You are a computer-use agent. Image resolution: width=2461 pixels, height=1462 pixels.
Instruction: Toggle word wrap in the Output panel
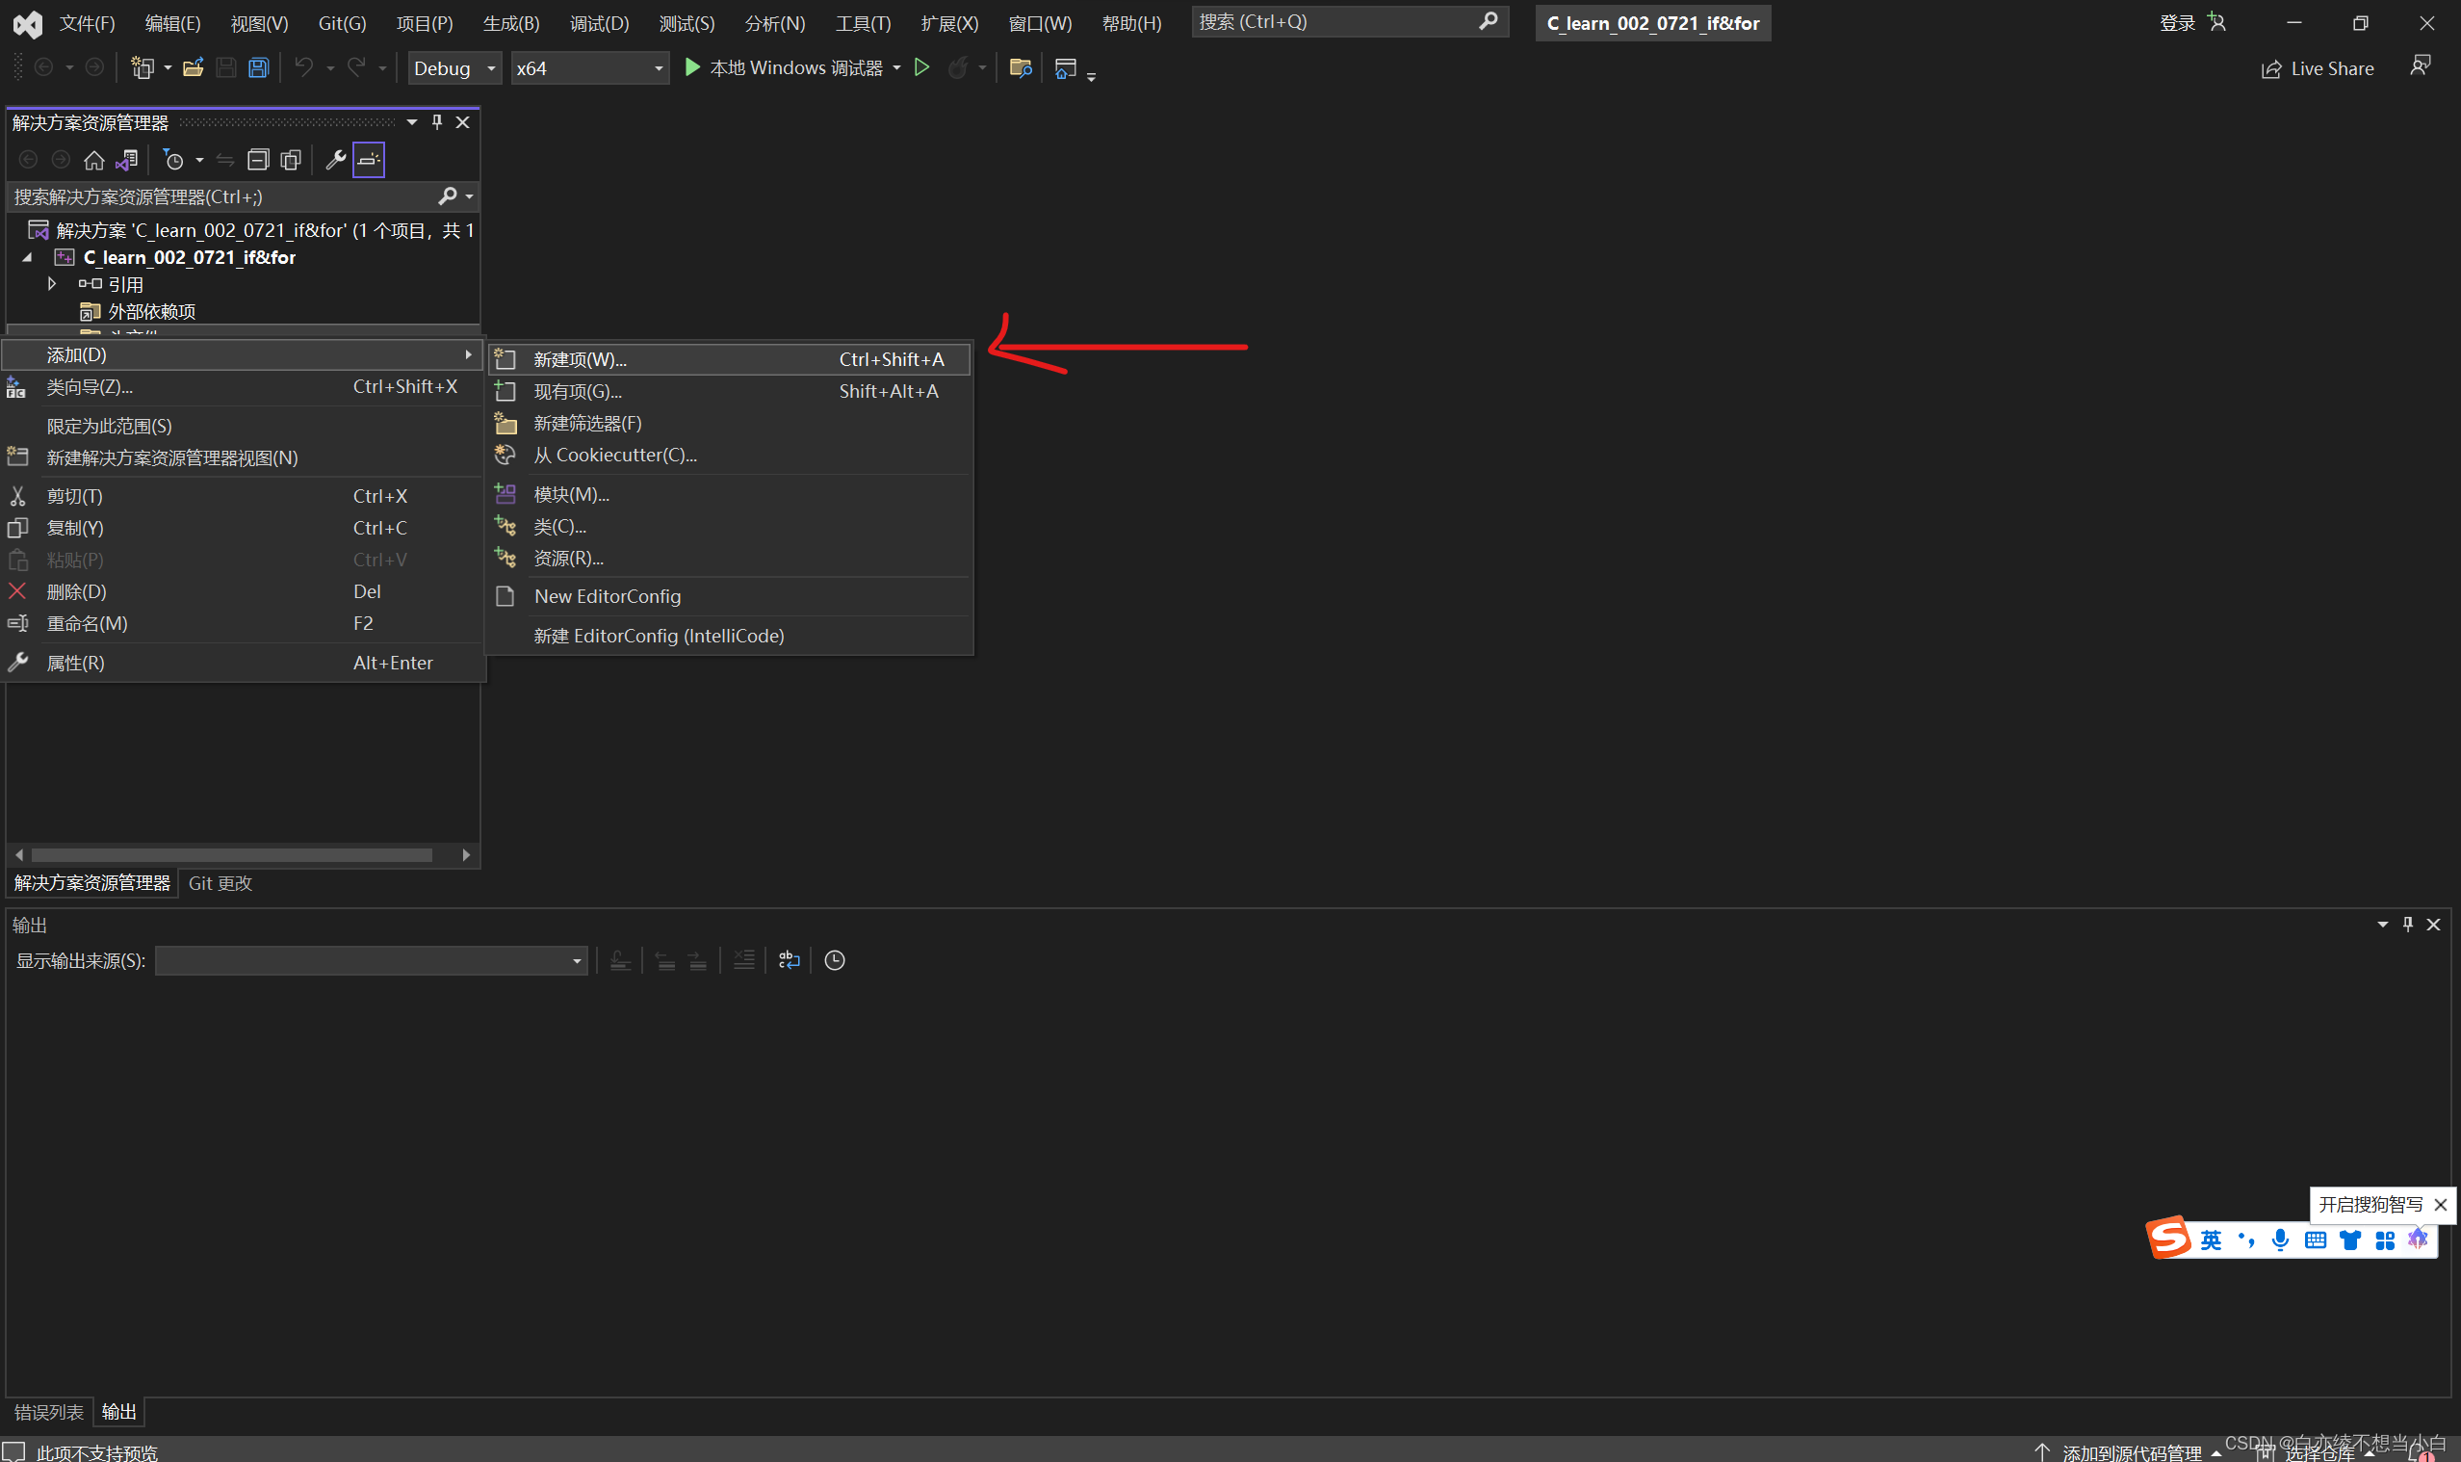coord(789,960)
